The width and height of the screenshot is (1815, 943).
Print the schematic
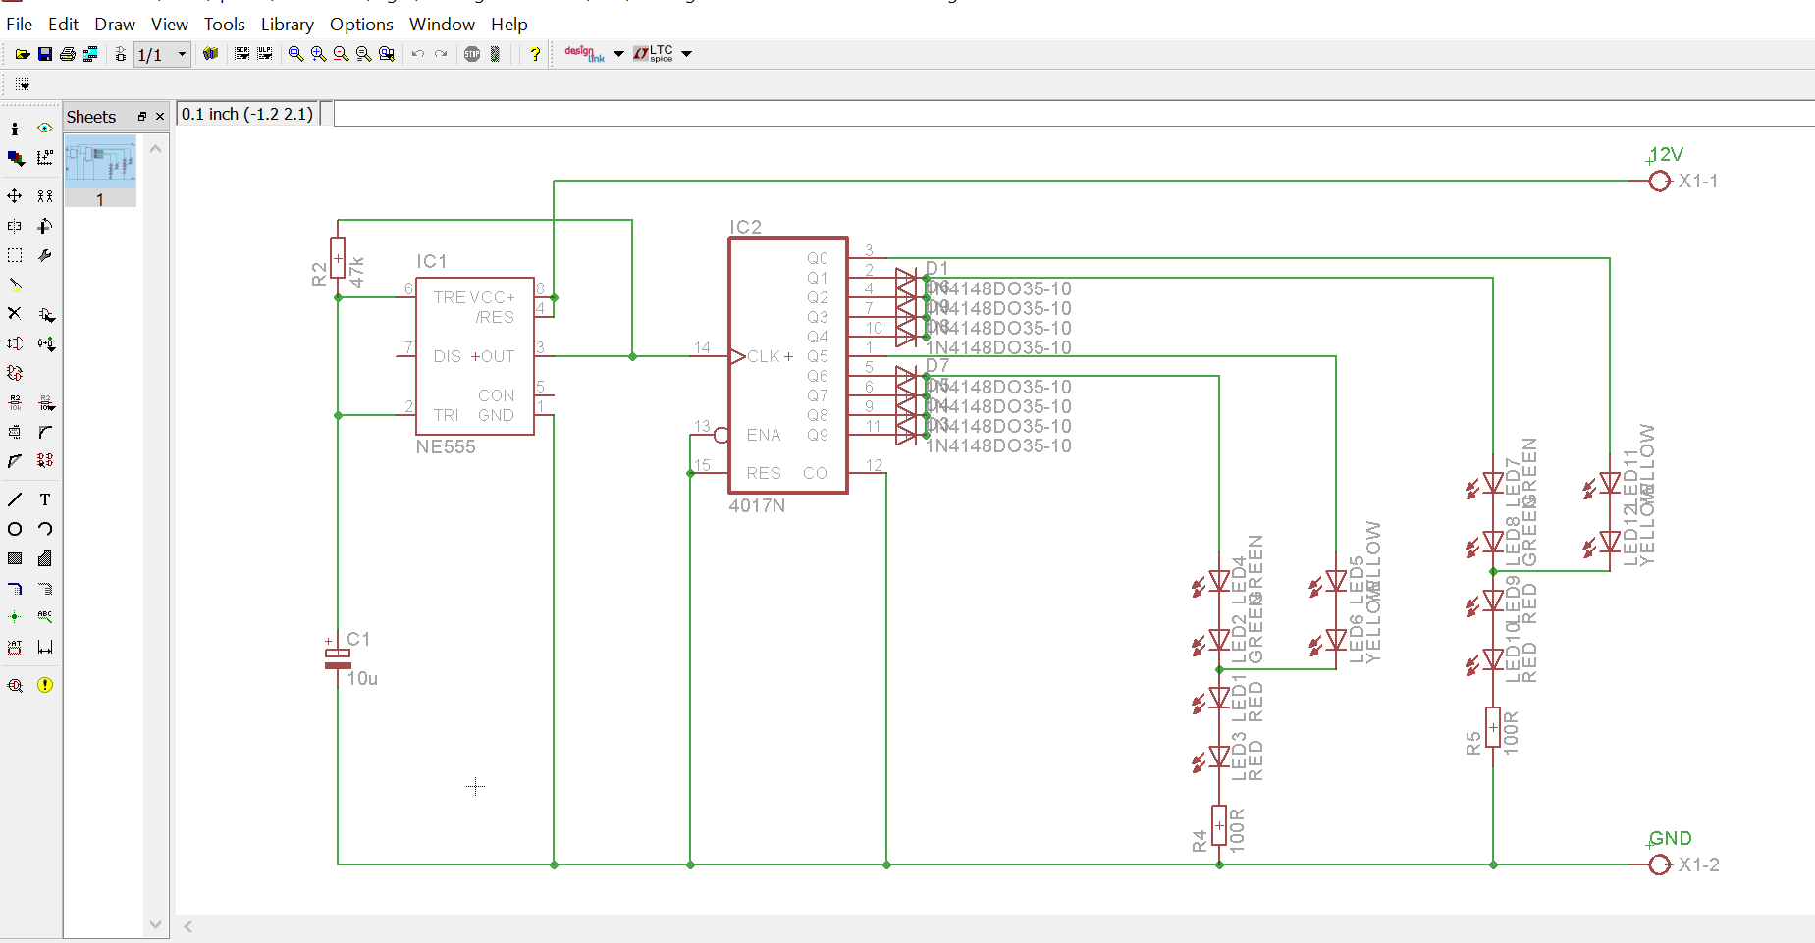(x=67, y=55)
